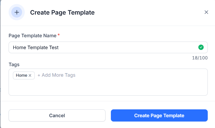The width and height of the screenshot is (215, 128).
Task: Click the 18/100 character counter
Action: tap(200, 58)
